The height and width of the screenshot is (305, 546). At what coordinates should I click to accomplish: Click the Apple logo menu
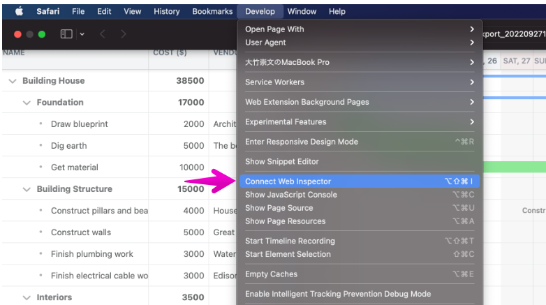tap(19, 11)
